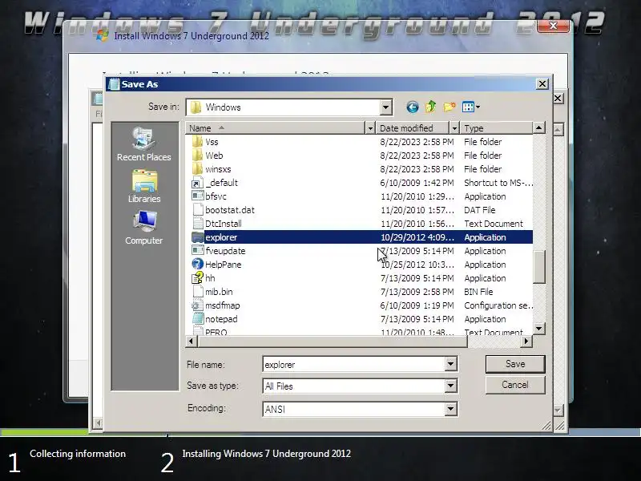Click the vertical scrollbar thumb in file list

pyautogui.click(x=539, y=266)
